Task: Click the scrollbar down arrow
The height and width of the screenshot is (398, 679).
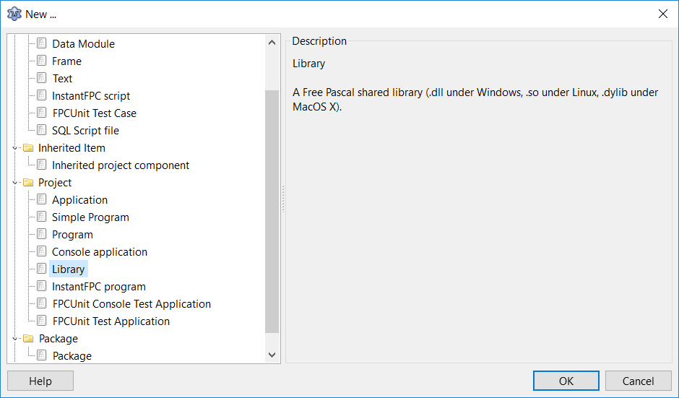Action: pyautogui.click(x=272, y=355)
